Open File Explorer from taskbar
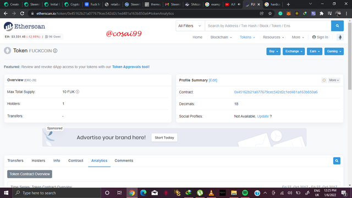 point(234,193)
